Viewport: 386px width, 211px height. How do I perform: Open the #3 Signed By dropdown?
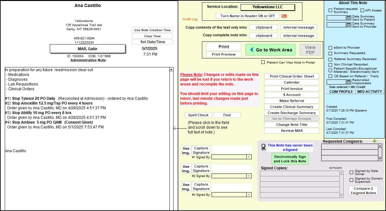249,194
